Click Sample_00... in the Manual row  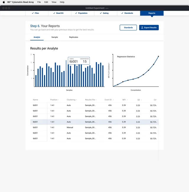click(90, 128)
